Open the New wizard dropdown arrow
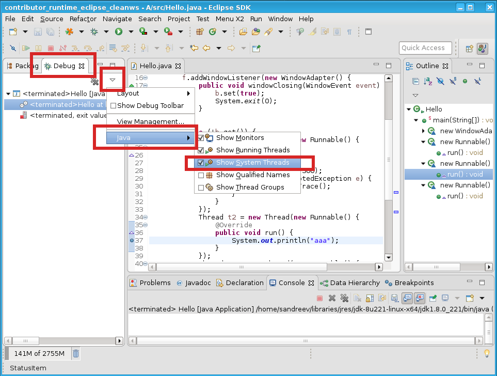The width and height of the screenshot is (497, 376). click(x=25, y=32)
